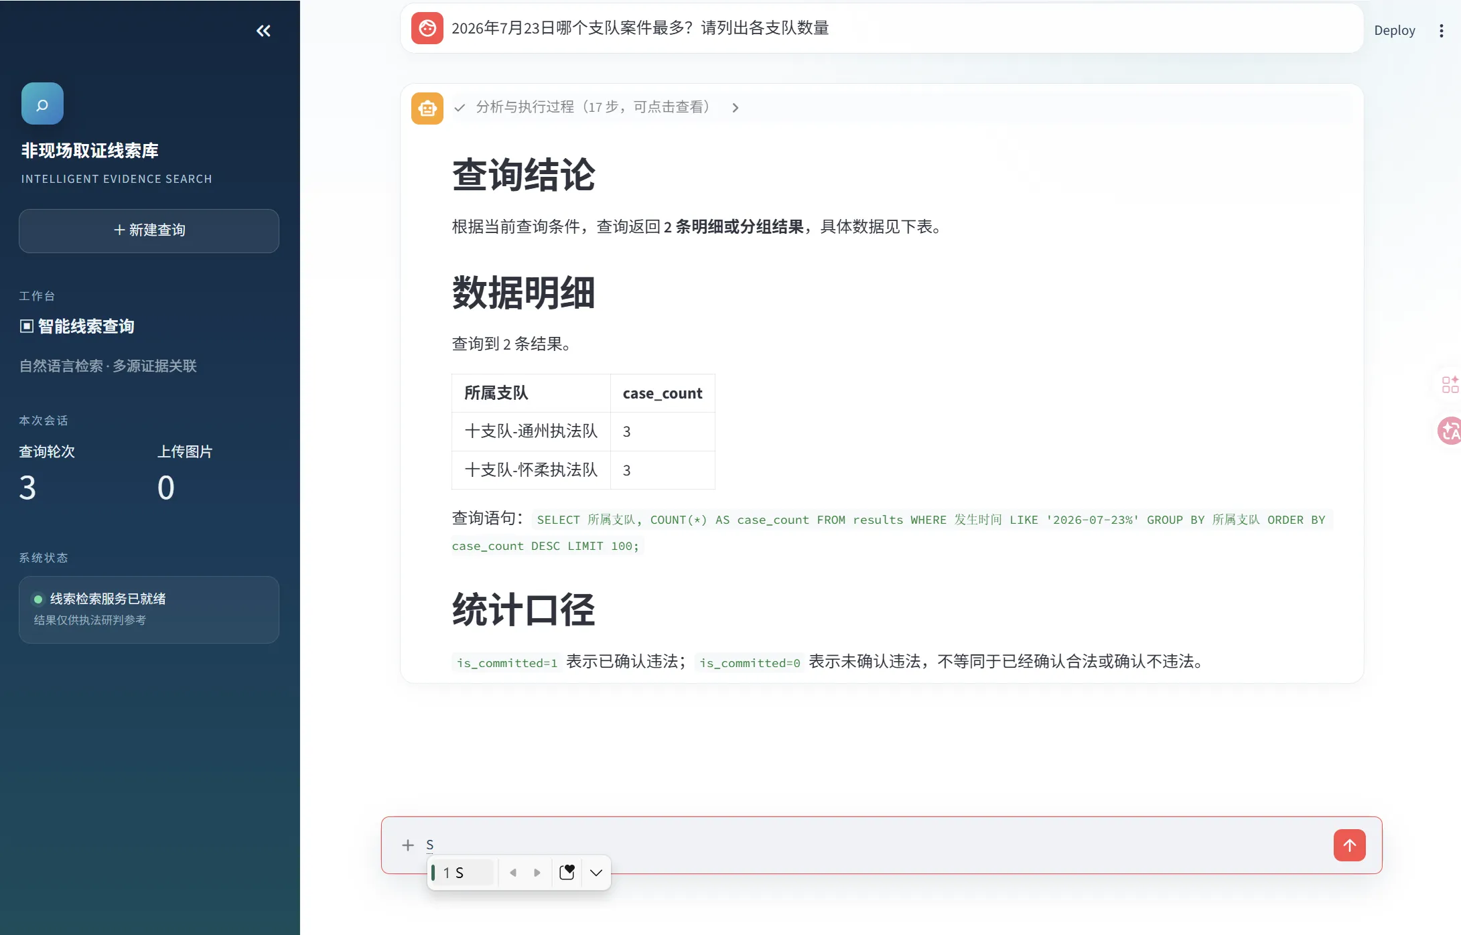Click the 查询结论 heading
The width and height of the screenshot is (1461, 935).
coord(523,175)
